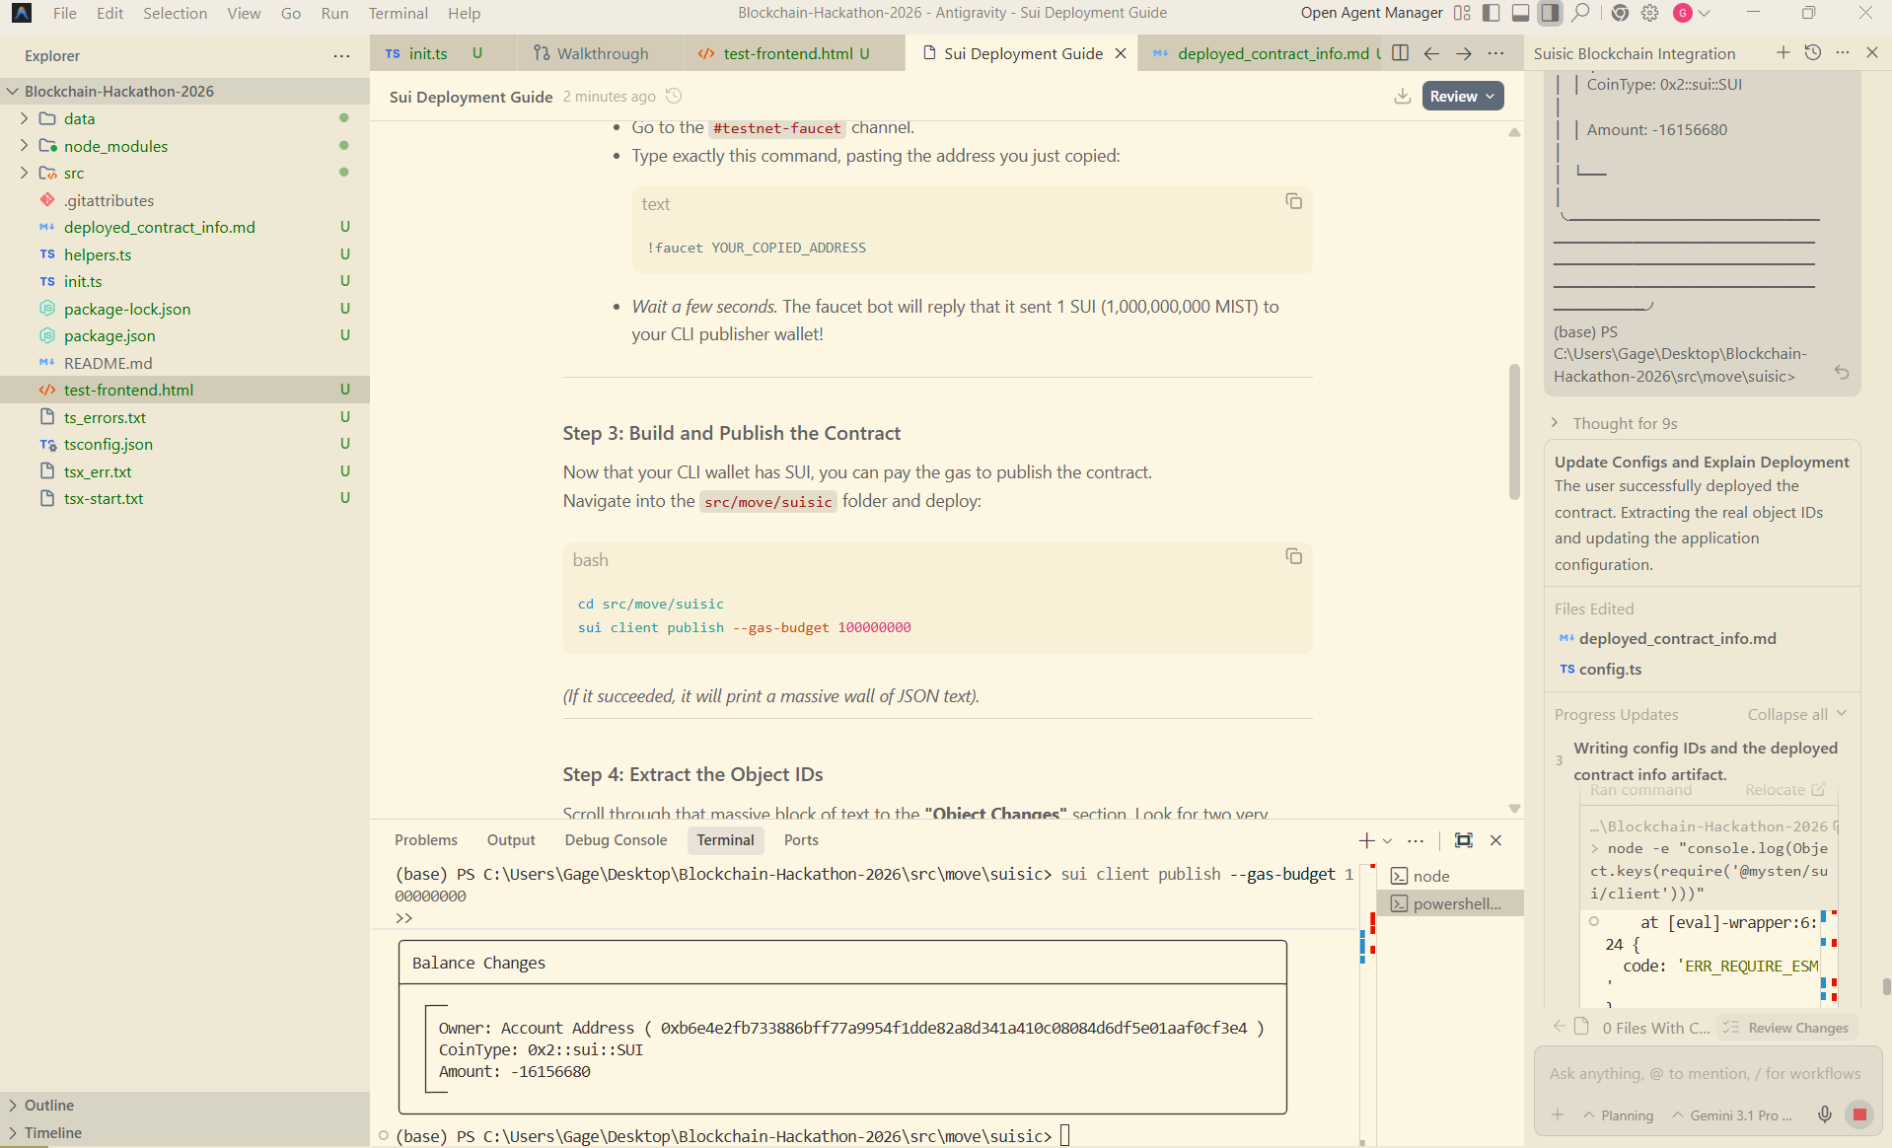This screenshot has width=1892, height=1148.
Task: Open the new terminal launch profile dropdown
Action: (1387, 840)
